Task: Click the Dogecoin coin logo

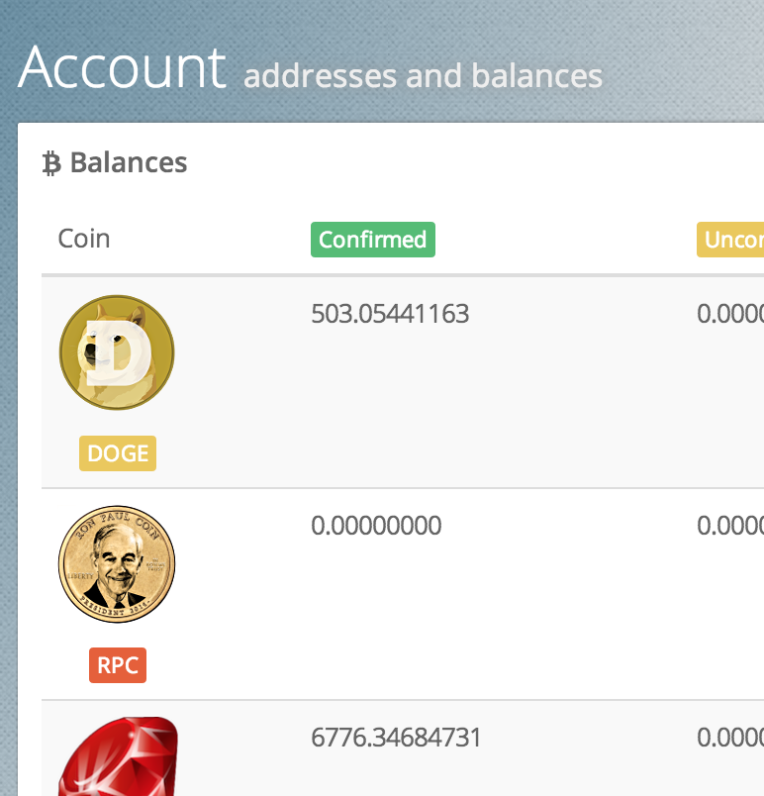Action: click(x=117, y=352)
